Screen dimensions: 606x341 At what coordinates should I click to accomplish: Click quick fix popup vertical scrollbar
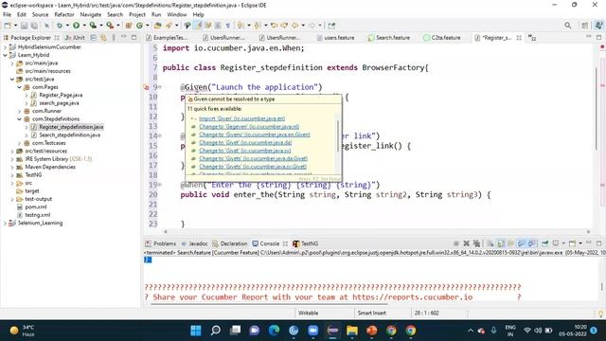coord(339,135)
